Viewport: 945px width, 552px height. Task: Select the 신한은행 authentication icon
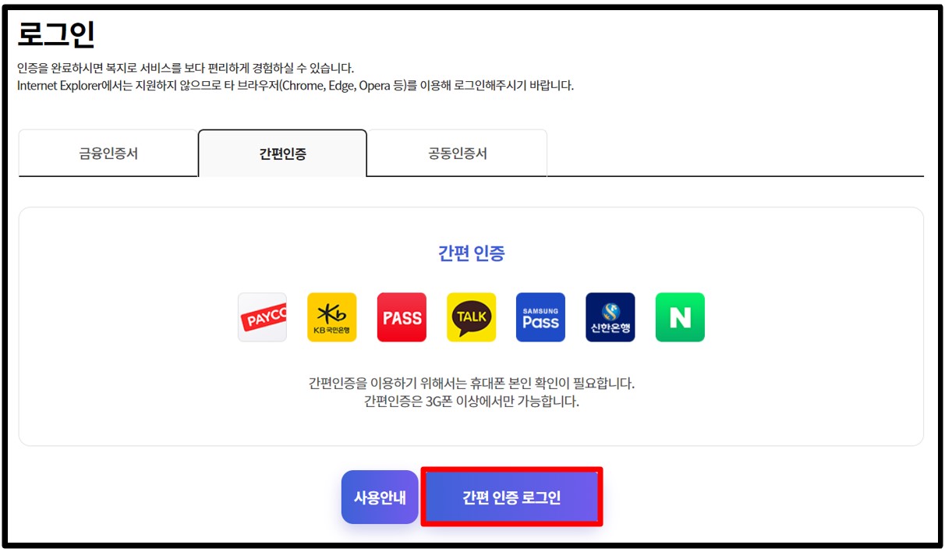(x=611, y=317)
